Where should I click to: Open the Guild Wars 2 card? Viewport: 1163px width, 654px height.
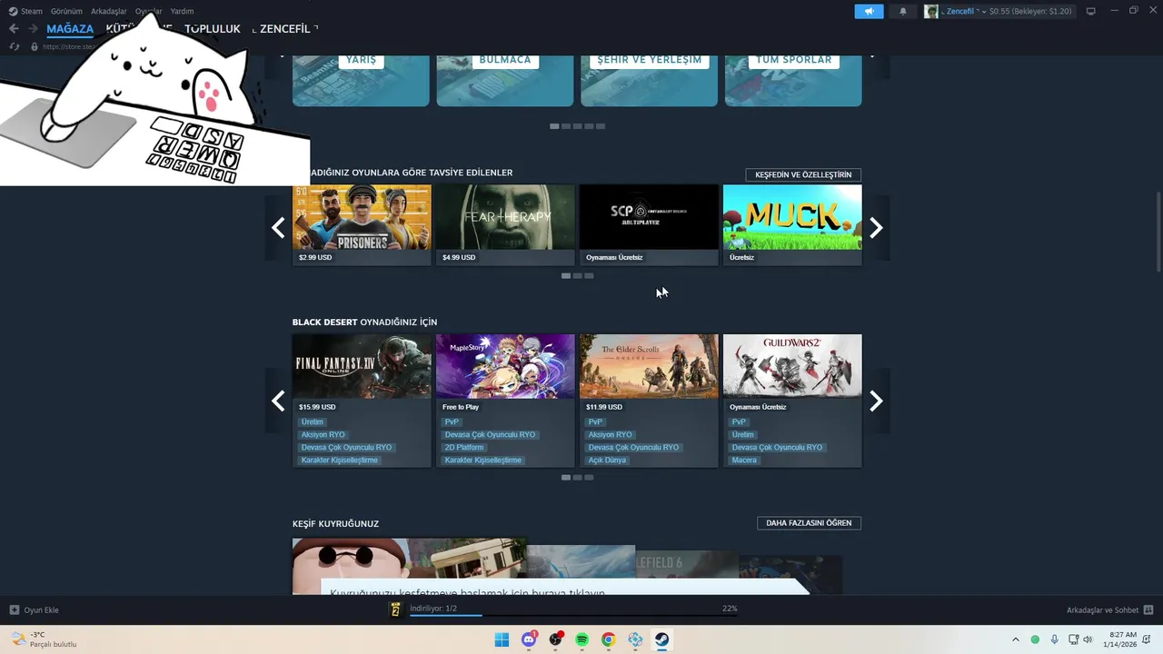click(792, 401)
